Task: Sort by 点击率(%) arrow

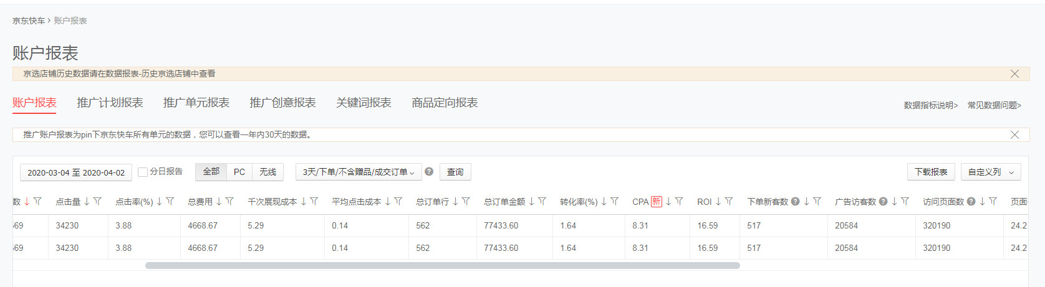Action: coord(159,201)
